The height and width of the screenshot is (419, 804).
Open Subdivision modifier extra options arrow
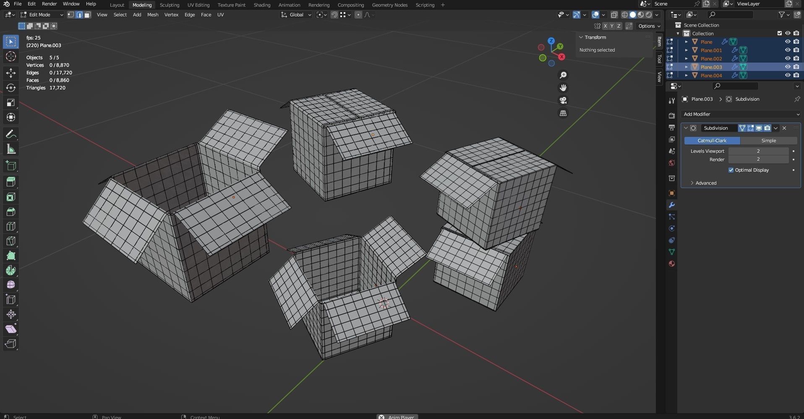(x=775, y=128)
